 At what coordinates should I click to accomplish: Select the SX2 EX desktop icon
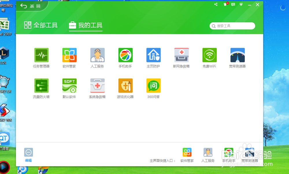pos(5,84)
